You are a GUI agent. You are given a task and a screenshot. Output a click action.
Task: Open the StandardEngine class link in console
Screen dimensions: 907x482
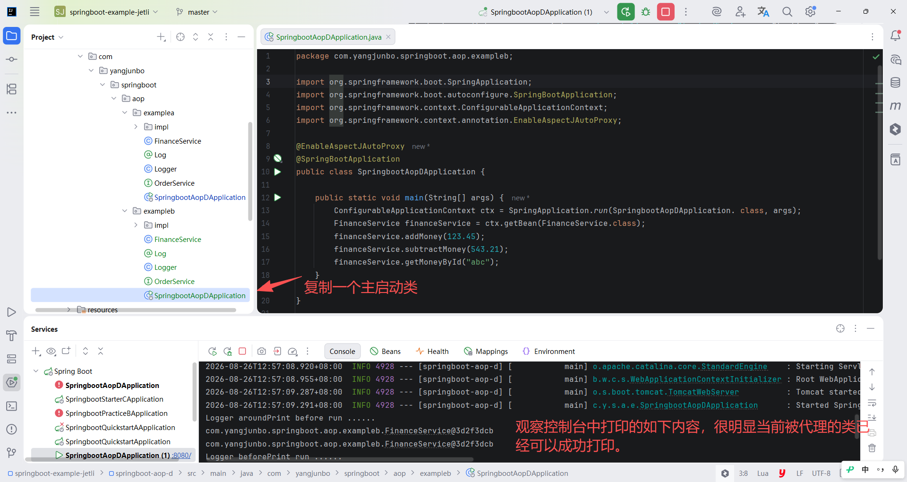coord(734,366)
